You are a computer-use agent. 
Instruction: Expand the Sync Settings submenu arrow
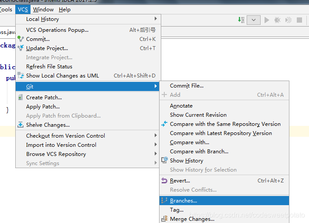[x=156, y=163]
